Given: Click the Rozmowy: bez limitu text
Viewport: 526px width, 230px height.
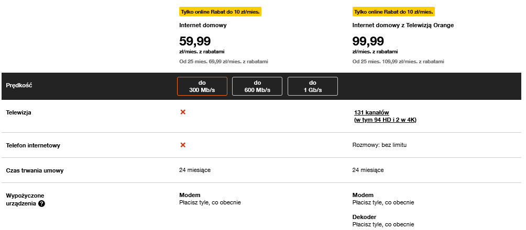Looking at the screenshot, I should pos(379,145).
